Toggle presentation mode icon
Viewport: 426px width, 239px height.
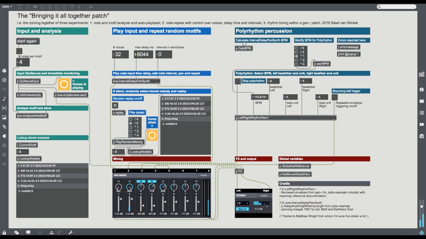pos(28,233)
